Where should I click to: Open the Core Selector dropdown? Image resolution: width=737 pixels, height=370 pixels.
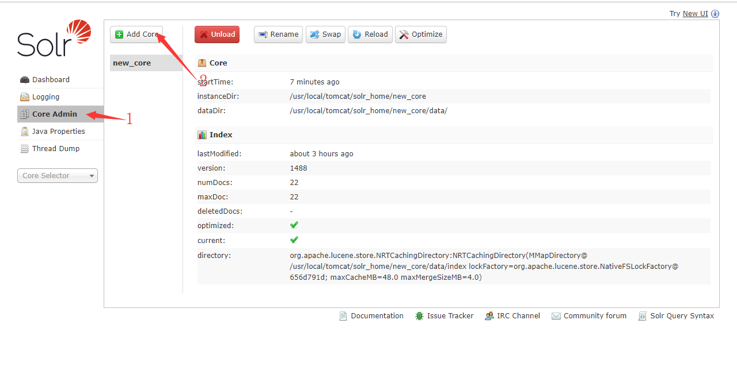pyautogui.click(x=58, y=176)
